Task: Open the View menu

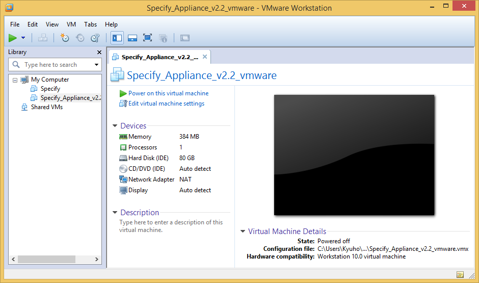Action: tap(52, 24)
